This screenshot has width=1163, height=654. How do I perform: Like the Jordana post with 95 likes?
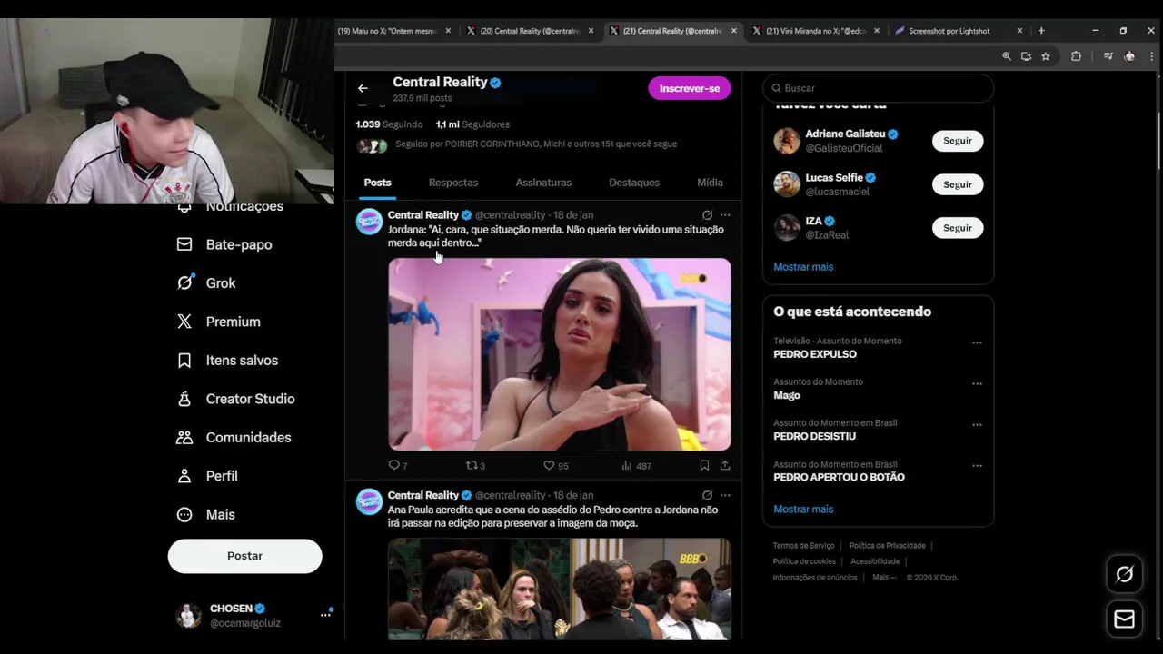[555, 465]
